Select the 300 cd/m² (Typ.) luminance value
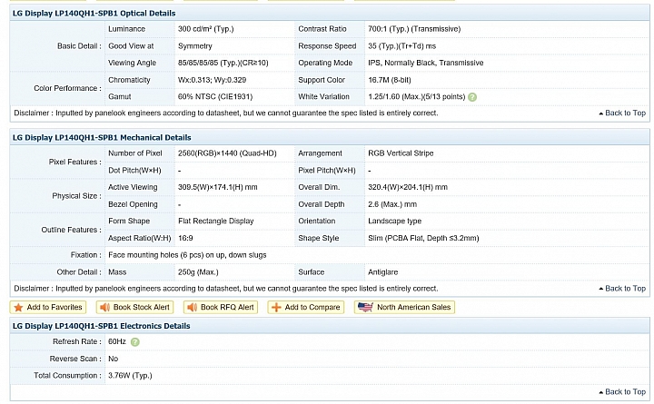Viewport: 654px width, 404px height. (x=205, y=29)
